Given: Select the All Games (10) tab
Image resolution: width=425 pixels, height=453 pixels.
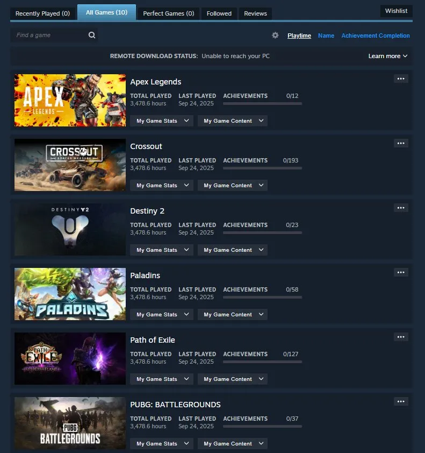Looking at the screenshot, I should tap(106, 12).
